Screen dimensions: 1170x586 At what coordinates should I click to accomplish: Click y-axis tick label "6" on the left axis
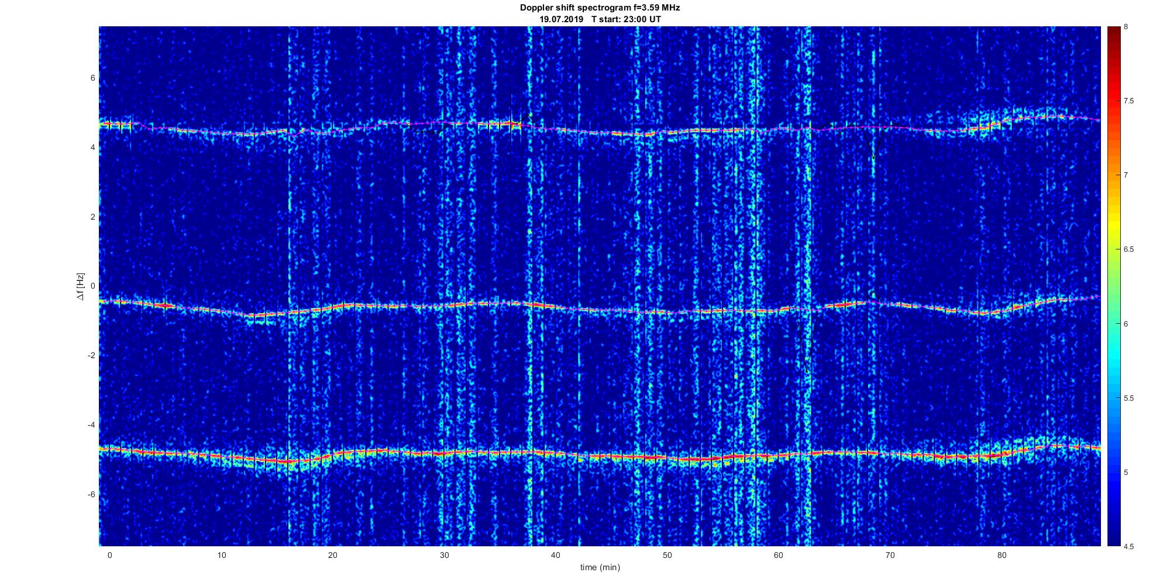[93, 78]
